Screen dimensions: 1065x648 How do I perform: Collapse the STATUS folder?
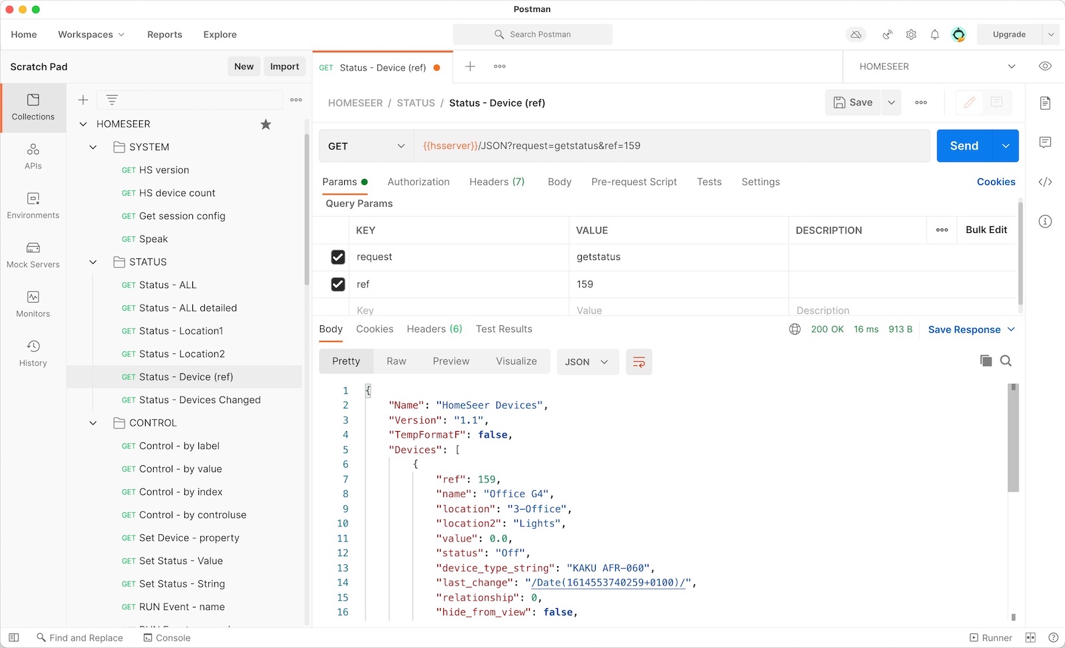[x=93, y=262]
